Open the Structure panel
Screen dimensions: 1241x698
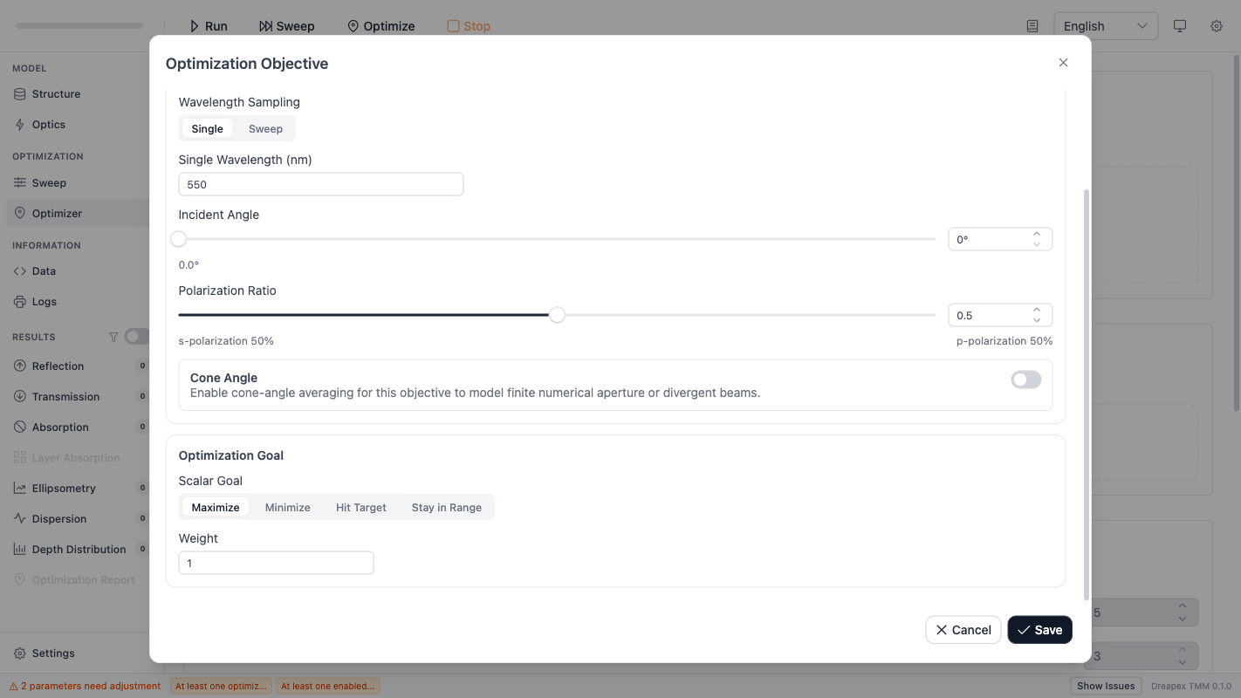(57, 93)
